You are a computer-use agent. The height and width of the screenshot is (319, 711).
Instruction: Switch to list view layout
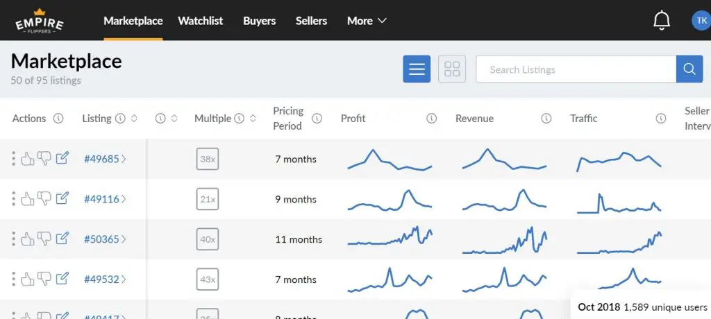tap(417, 69)
